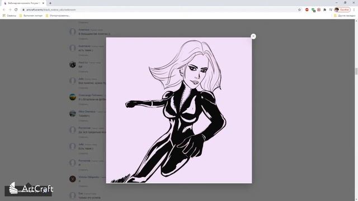Reload the artcraft.events page
358x201 pixels.
pos(16,9)
